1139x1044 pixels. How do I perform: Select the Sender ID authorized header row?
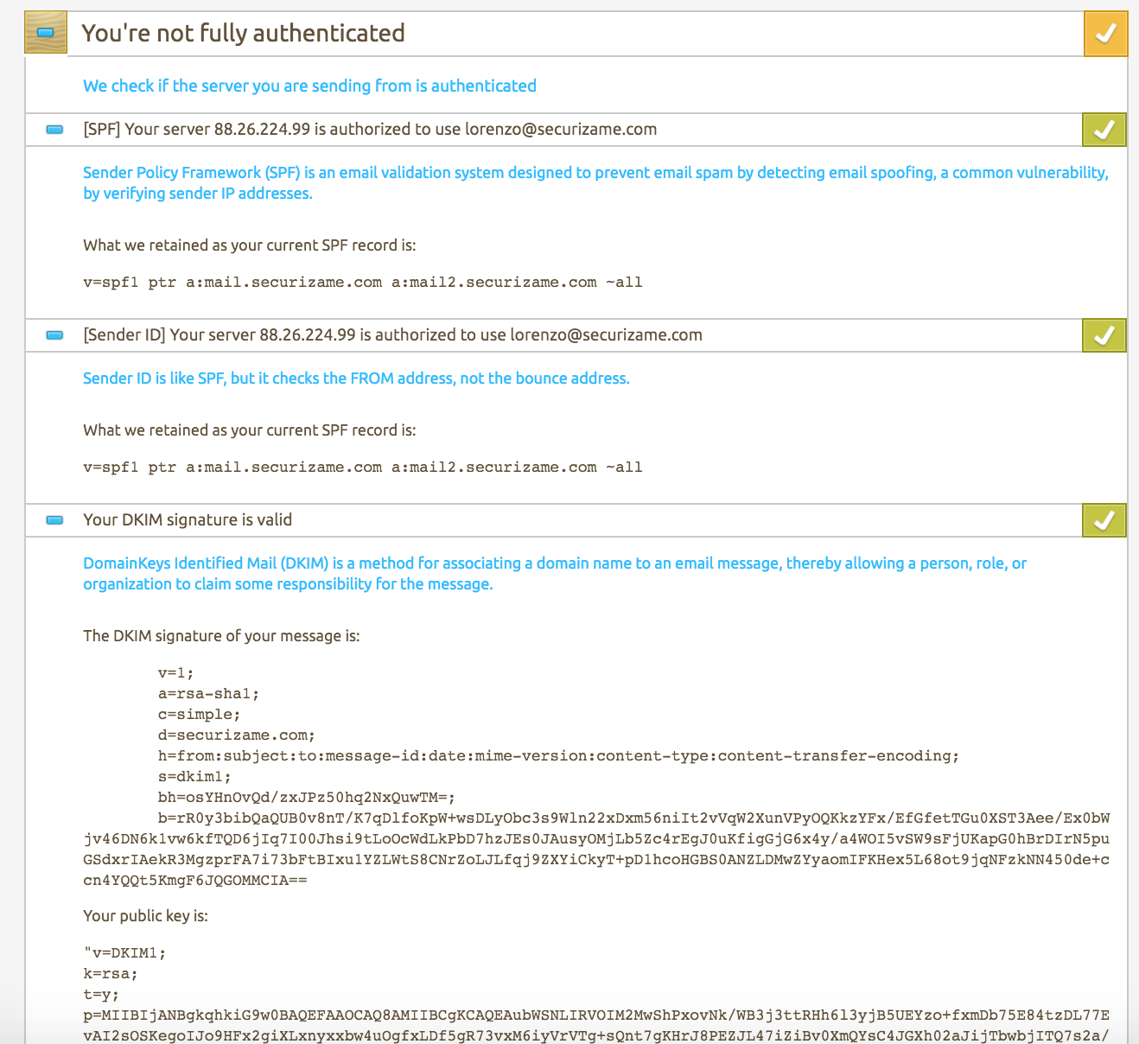(392, 335)
